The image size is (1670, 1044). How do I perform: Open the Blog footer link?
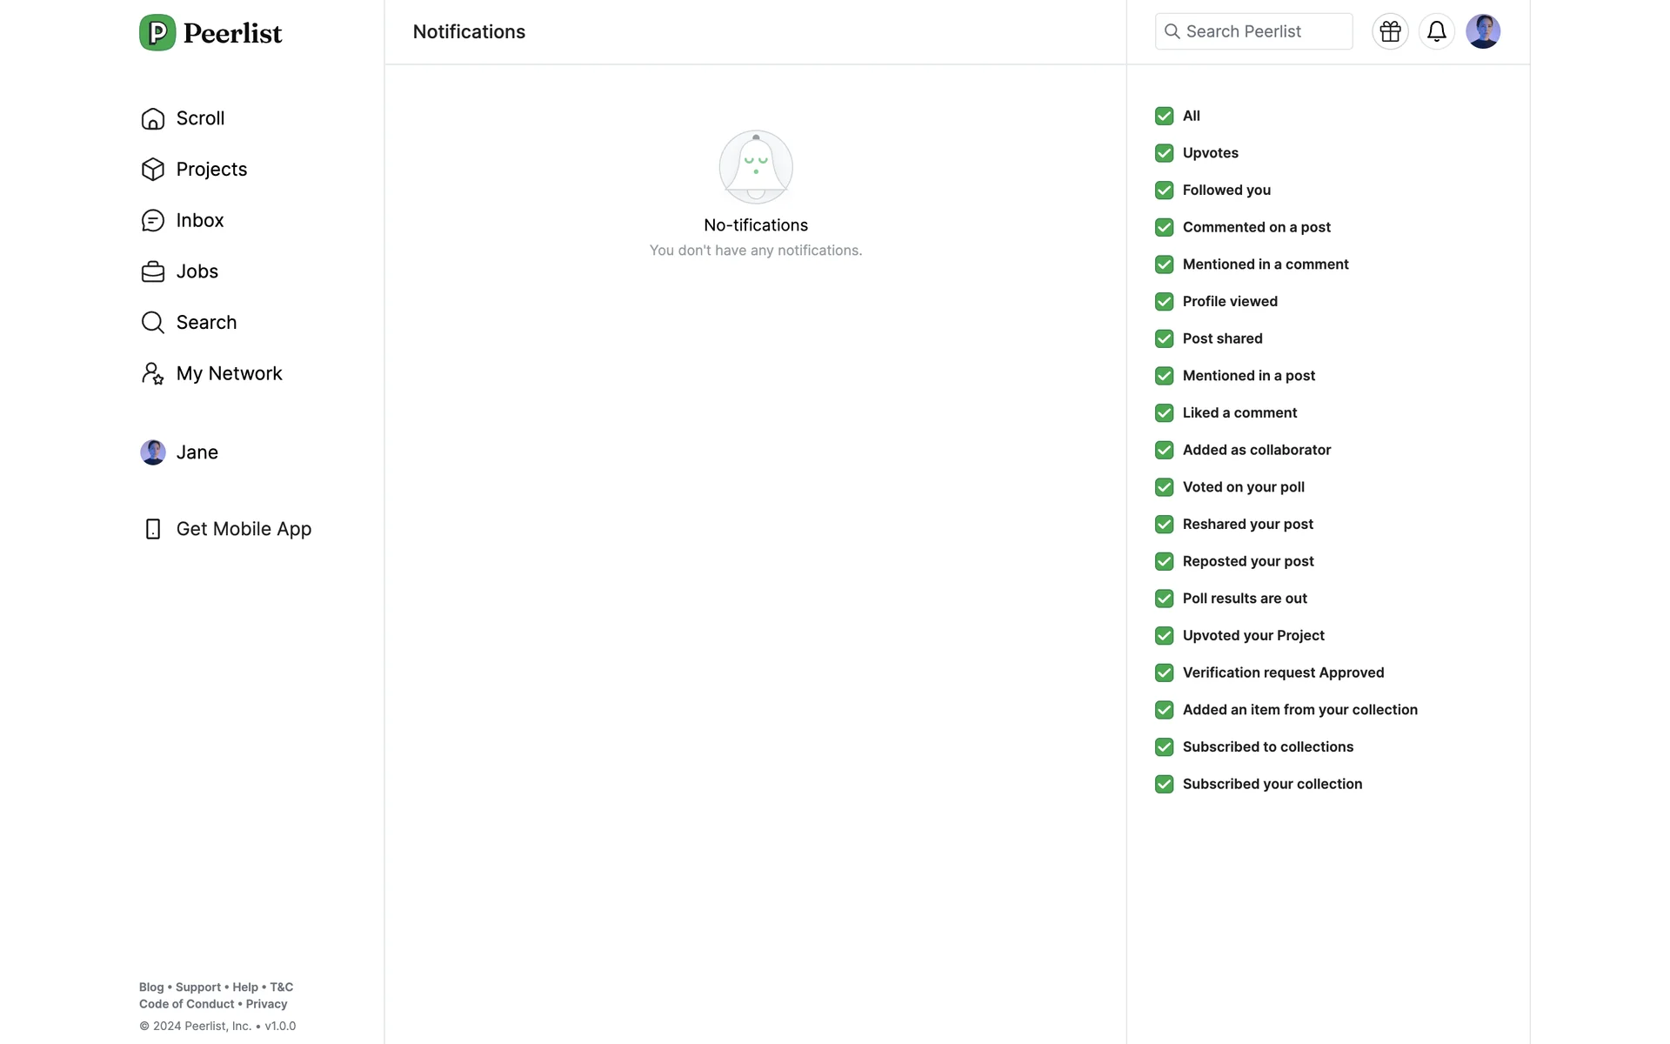pos(151,987)
